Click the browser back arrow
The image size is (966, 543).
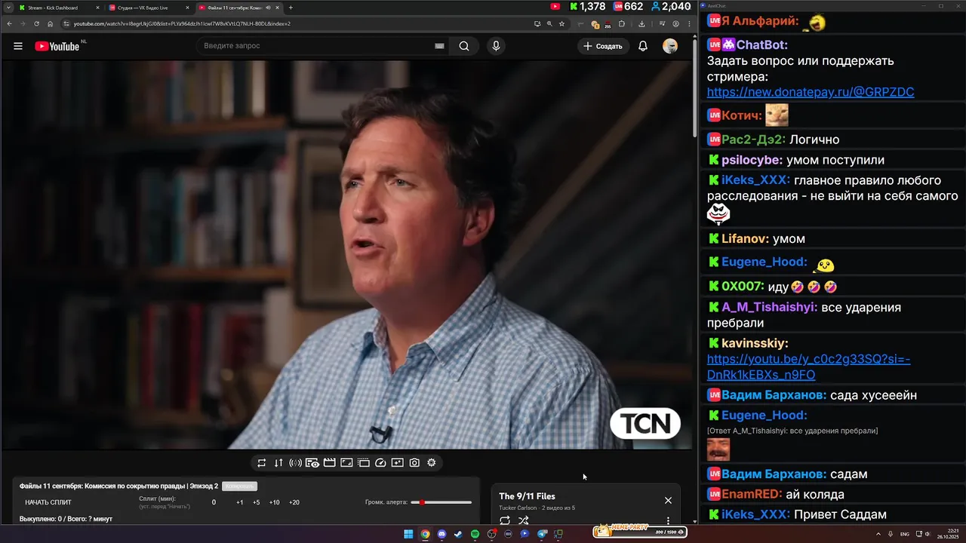[9, 23]
